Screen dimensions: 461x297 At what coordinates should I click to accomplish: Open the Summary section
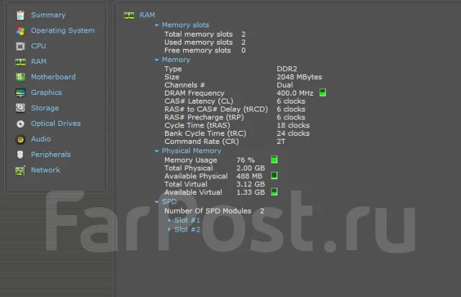coord(48,15)
